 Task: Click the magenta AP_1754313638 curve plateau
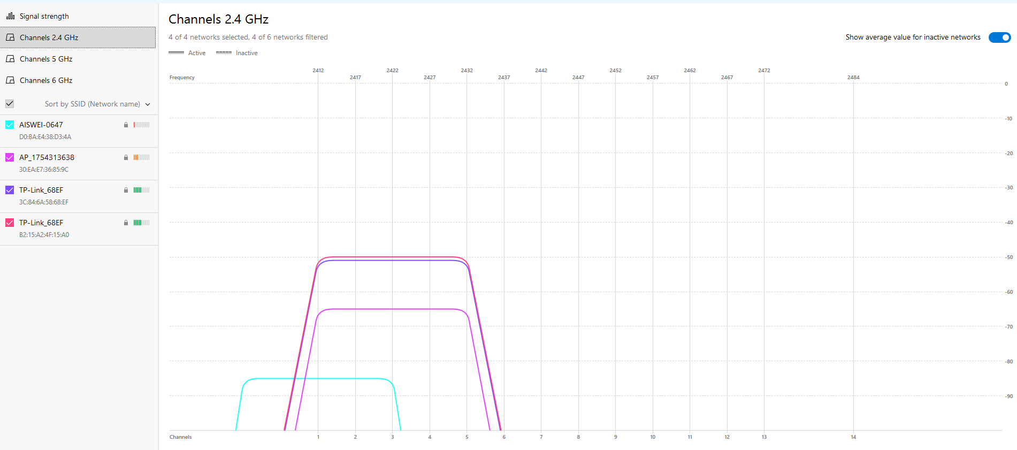point(392,309)
